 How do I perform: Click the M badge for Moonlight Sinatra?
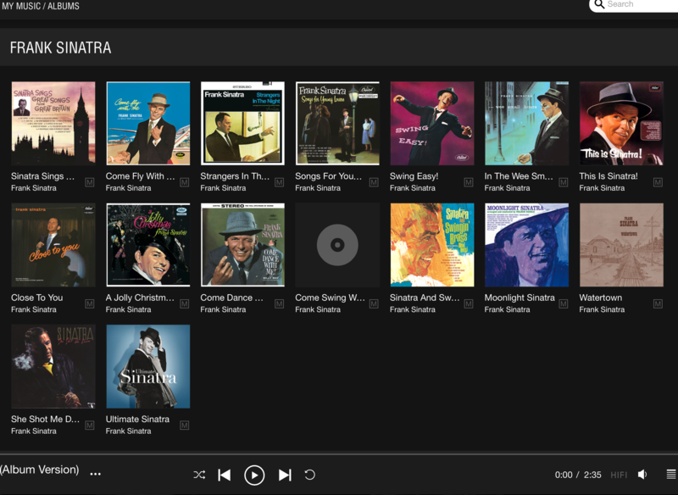[563, 303]
